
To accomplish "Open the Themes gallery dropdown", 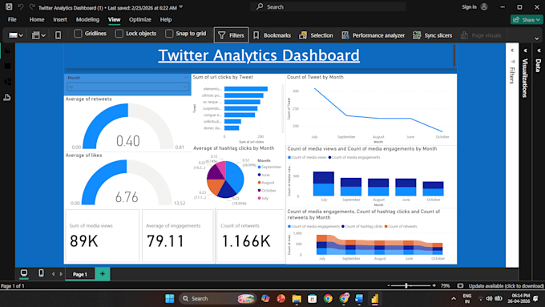I will click(x=16, y=35).
